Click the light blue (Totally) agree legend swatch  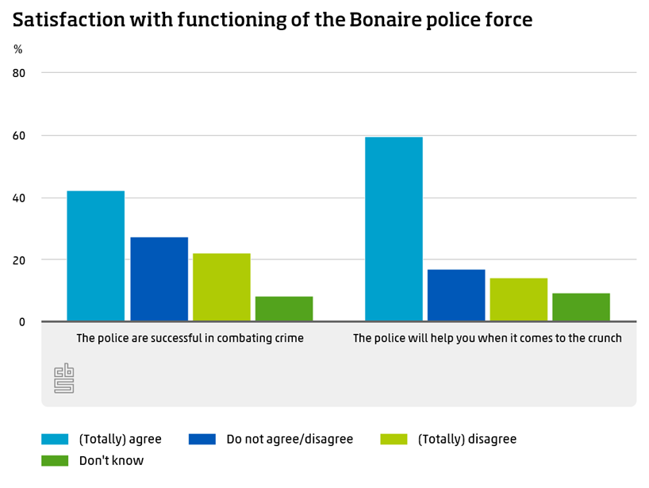tap(56, 439)
